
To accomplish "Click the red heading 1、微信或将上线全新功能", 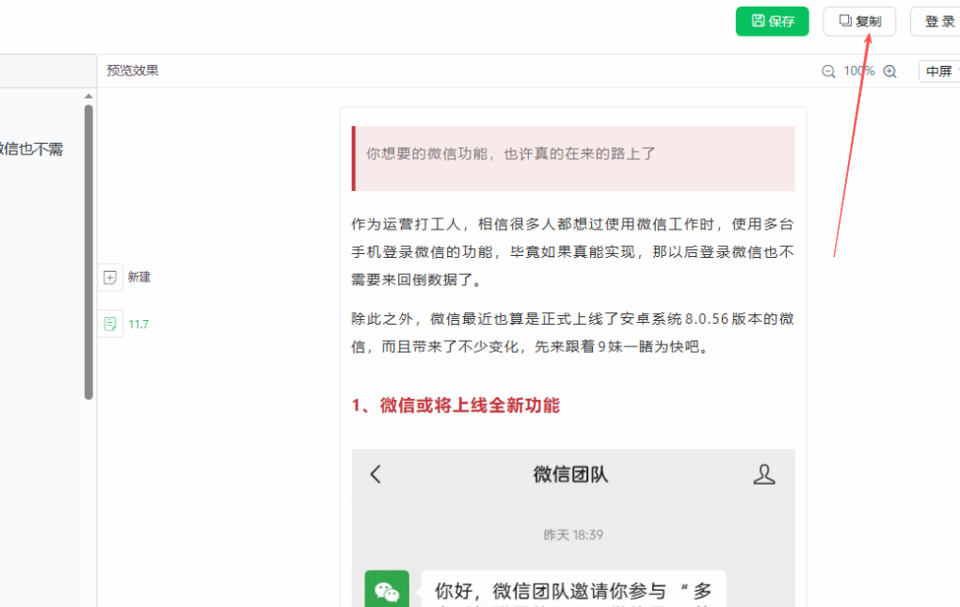I will point(456,406).
